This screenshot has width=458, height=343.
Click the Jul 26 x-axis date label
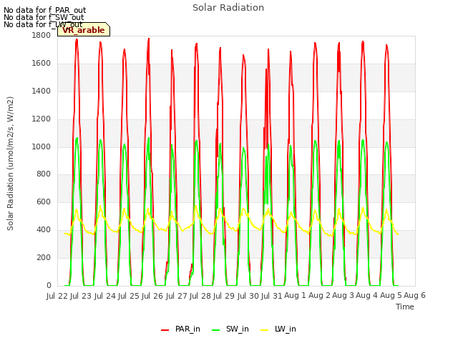[152, 296]
